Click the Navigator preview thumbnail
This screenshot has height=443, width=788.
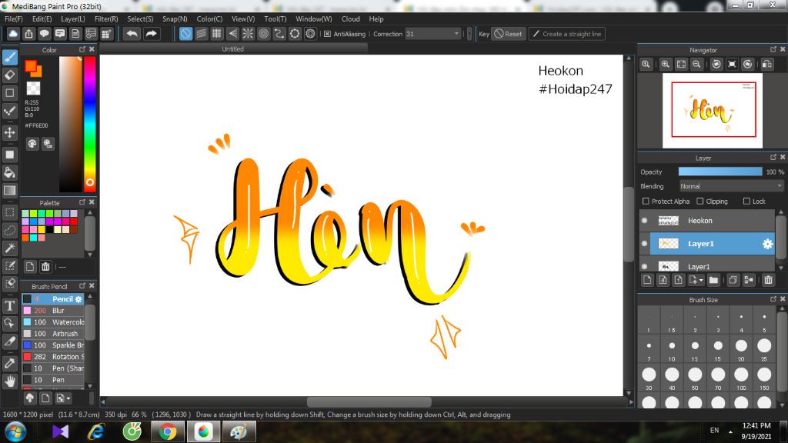(713, 111)
